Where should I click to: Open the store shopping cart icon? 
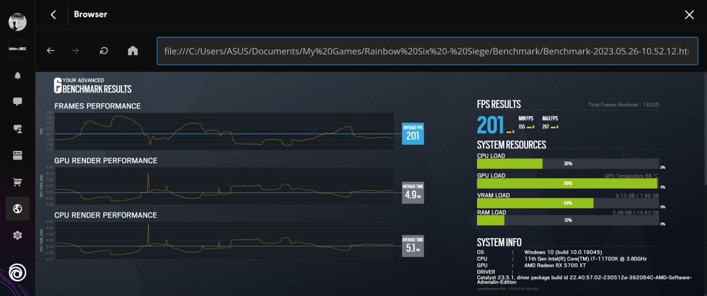point(18,182)
